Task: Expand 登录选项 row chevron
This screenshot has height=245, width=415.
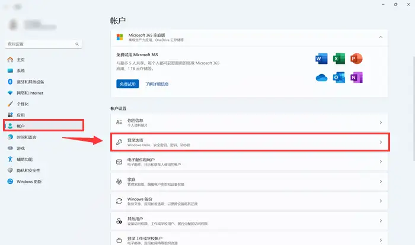Action: pyautogui.click(x=381, y=142)
